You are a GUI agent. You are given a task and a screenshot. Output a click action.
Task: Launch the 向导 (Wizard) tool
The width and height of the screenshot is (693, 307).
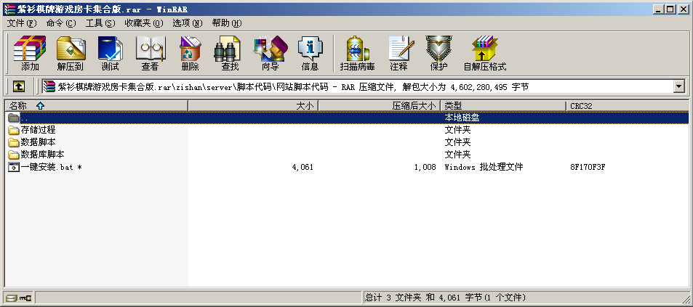point(270,53)
